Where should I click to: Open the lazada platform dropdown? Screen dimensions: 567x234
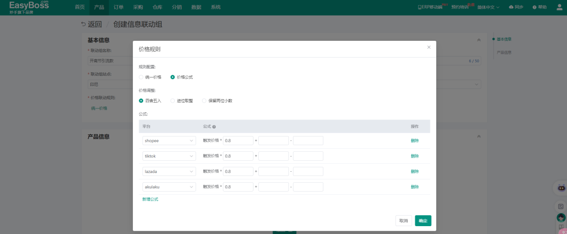pyautogui.click(x=169, y=172)
